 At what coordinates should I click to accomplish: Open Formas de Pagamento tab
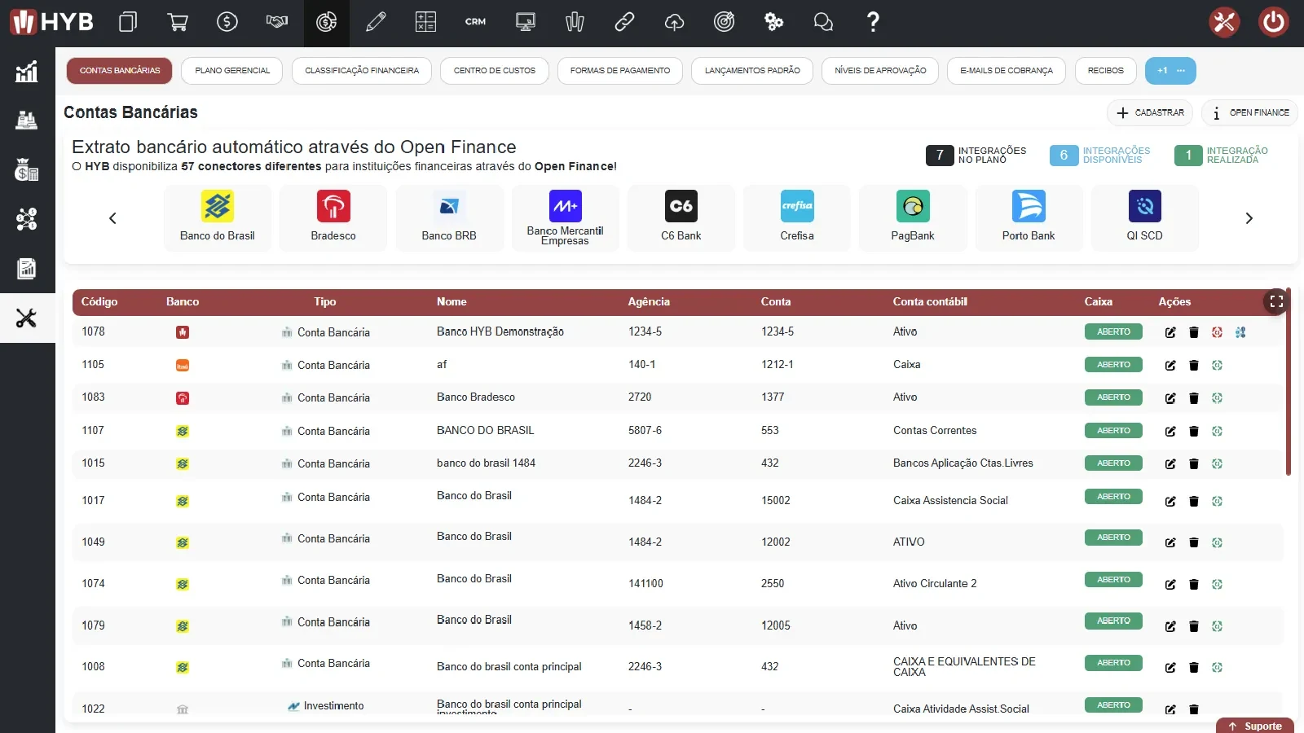(x=620, y=71)
